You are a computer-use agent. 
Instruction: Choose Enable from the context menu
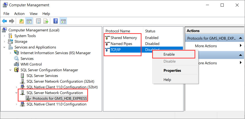click(169, 54)
